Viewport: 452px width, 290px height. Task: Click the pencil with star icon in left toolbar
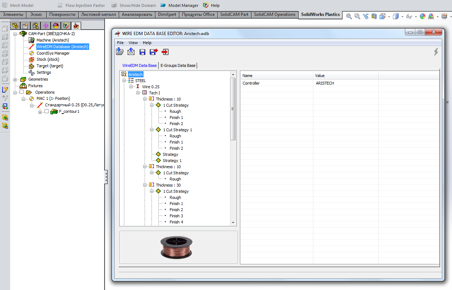click(5, 89)
